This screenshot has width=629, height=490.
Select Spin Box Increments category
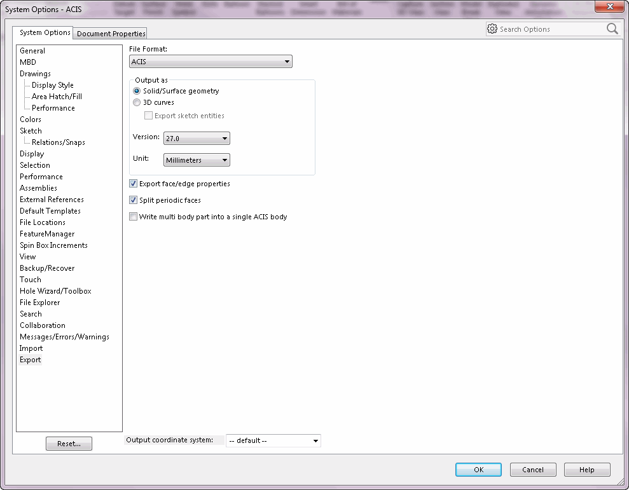point(54,245)
